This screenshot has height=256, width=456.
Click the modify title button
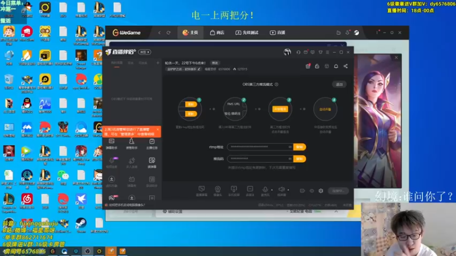click(x=215, y=63)
